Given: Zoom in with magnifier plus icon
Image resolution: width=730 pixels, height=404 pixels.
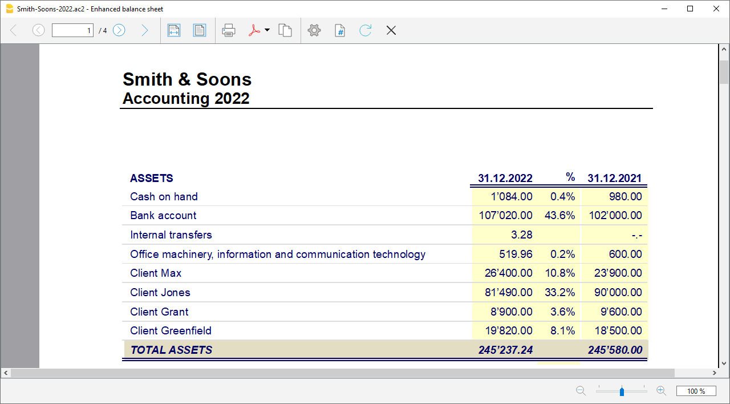Looking at the screenshot, I should tap(662, 391).
